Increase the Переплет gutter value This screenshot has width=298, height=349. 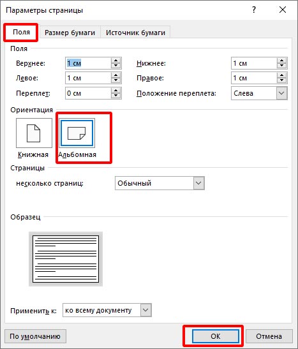[115, 91]
